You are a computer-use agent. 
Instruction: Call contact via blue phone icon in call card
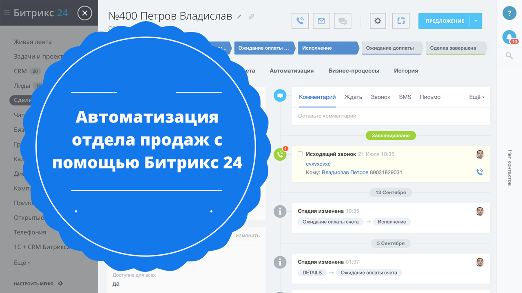(480, 172)
